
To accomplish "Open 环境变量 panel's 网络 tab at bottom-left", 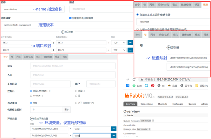I will pos(19,57).
